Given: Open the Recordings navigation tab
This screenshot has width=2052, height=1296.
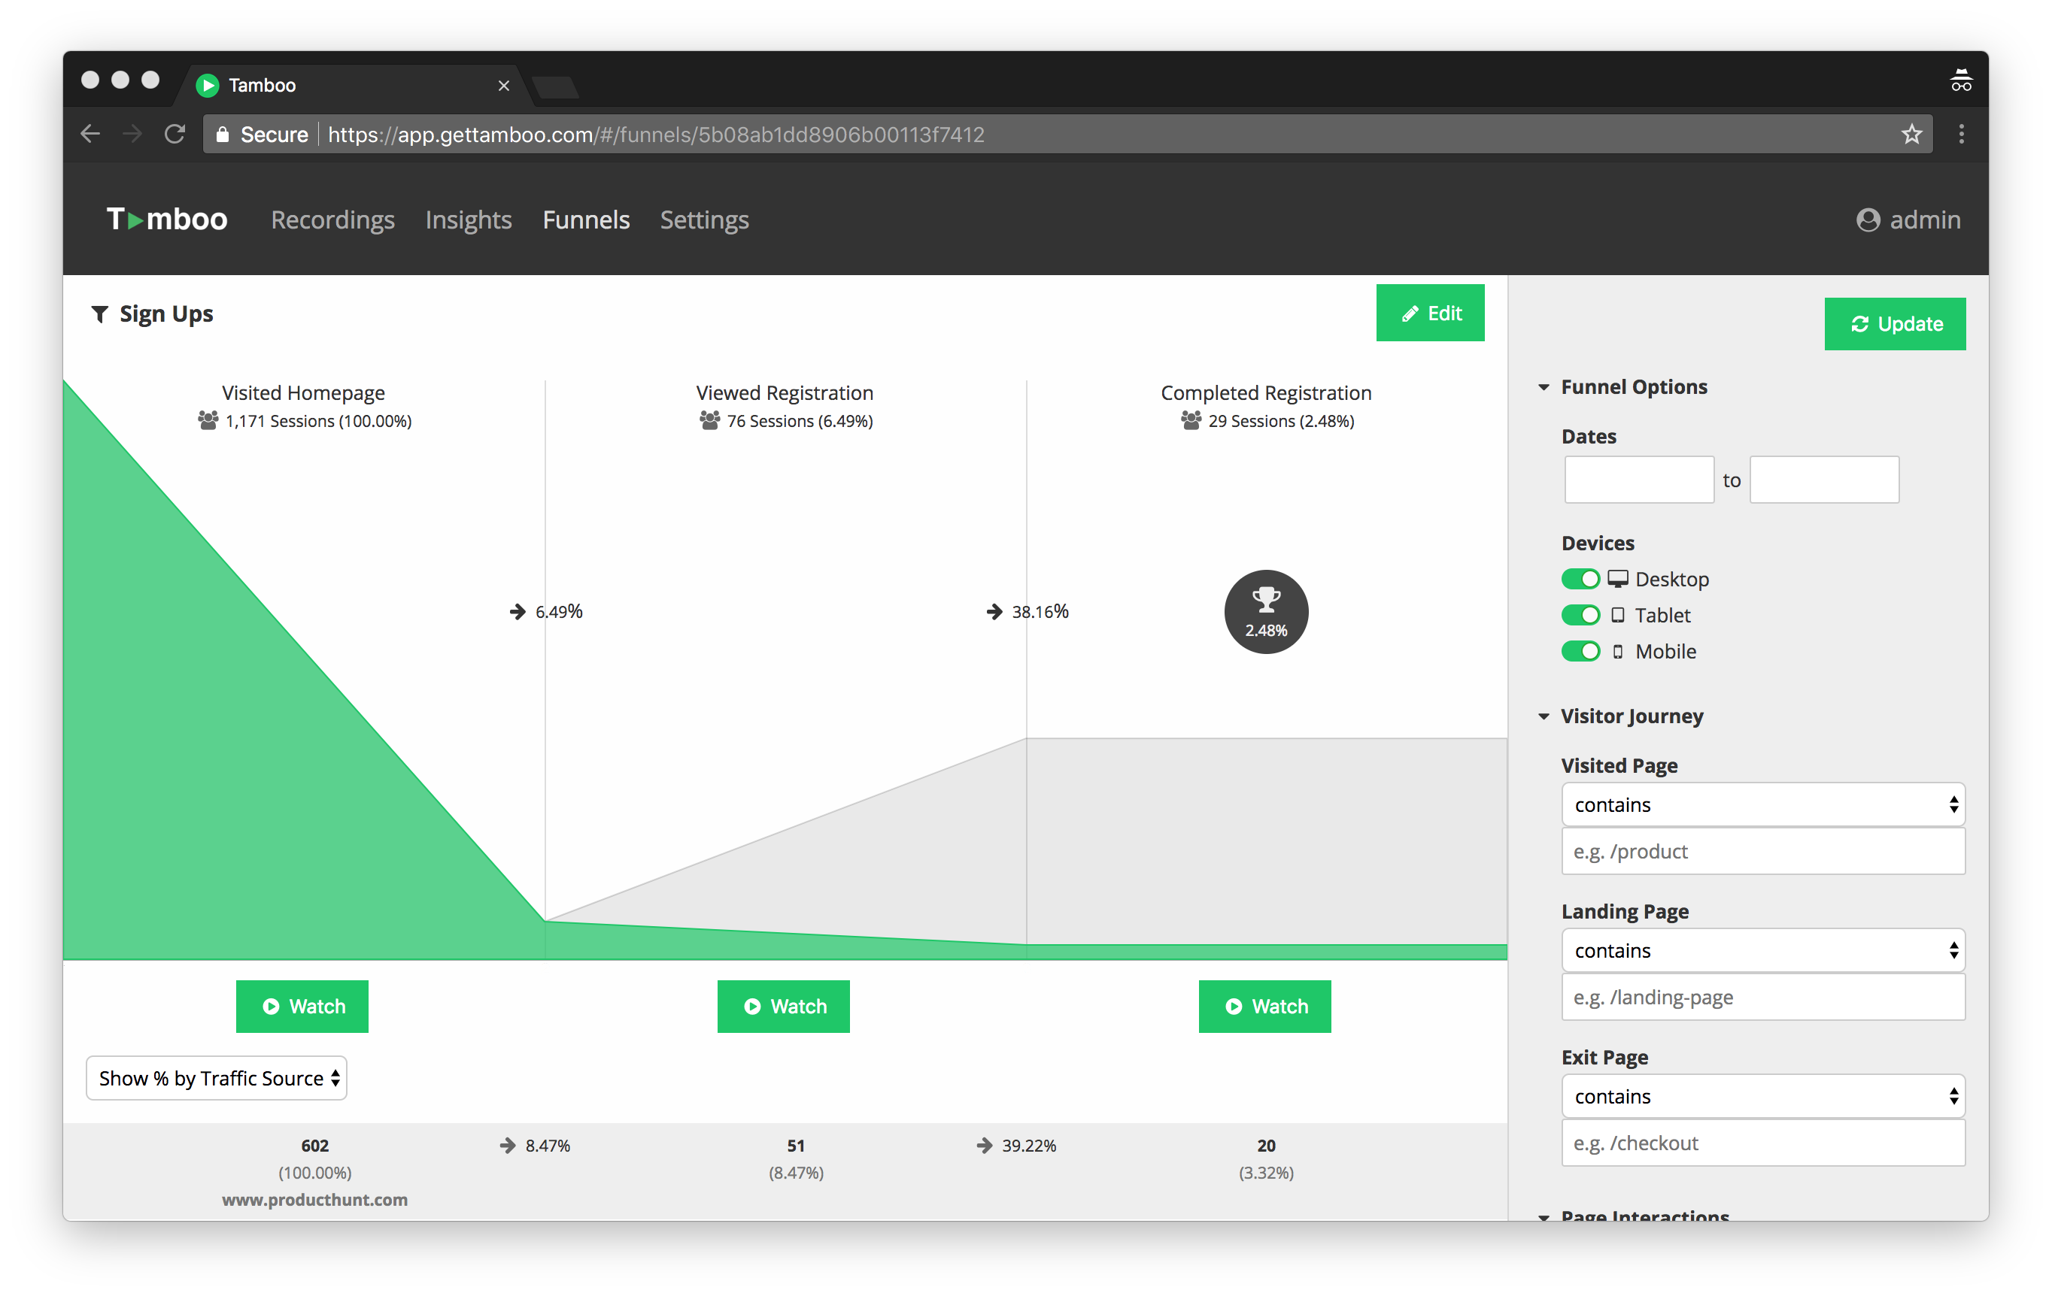Looking at the screenshot, I should point(332,220).
